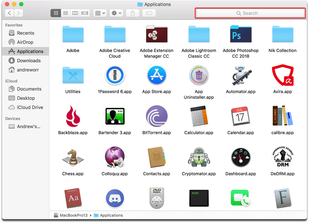Screen dimensions: 309x223
Task: Open Desktop in the sidebar
Action: pyautogui.click(x=25, y=98)
